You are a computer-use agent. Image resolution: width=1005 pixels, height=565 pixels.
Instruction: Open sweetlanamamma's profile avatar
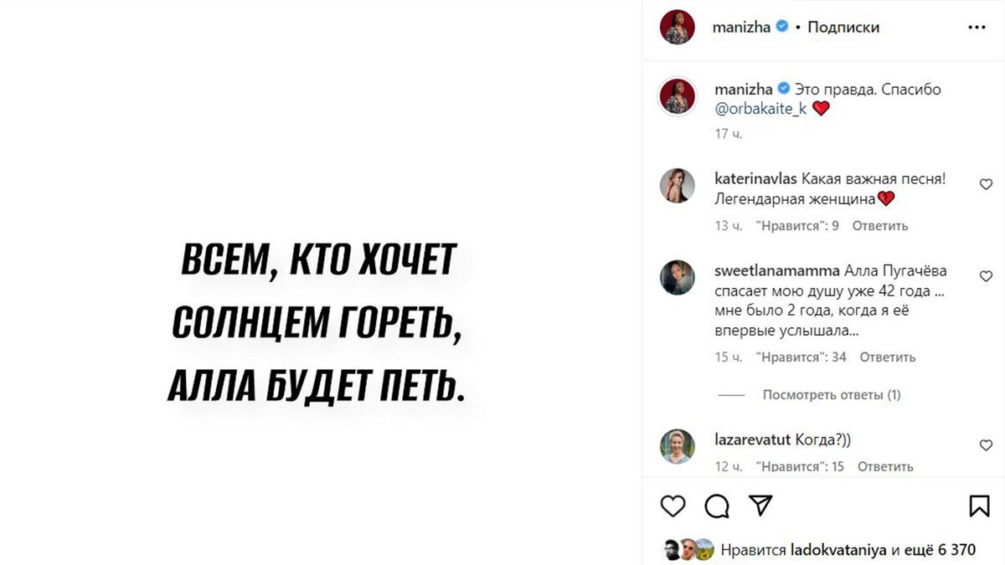click(677, 277)
